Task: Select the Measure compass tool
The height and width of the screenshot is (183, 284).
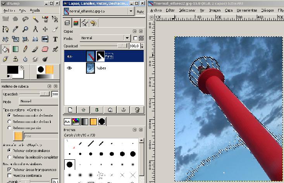Action: (35, 29)
